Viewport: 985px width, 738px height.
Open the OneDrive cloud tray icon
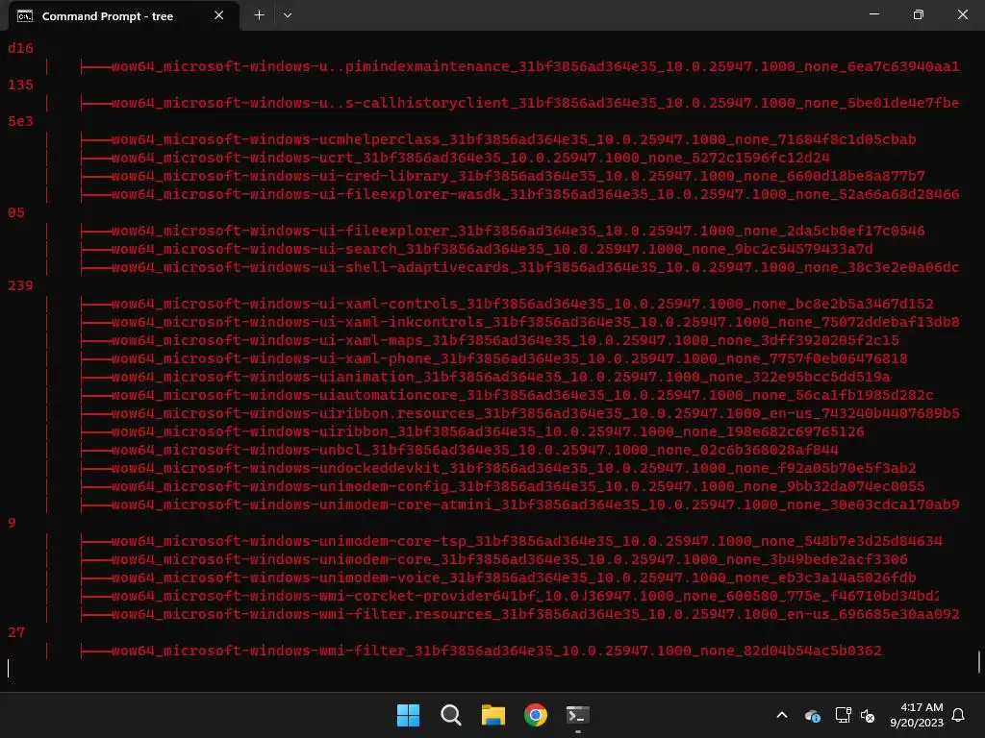(x=812, y=715)
